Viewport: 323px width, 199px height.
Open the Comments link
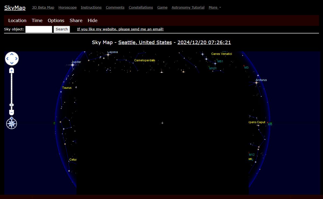[x=115, y=8]
